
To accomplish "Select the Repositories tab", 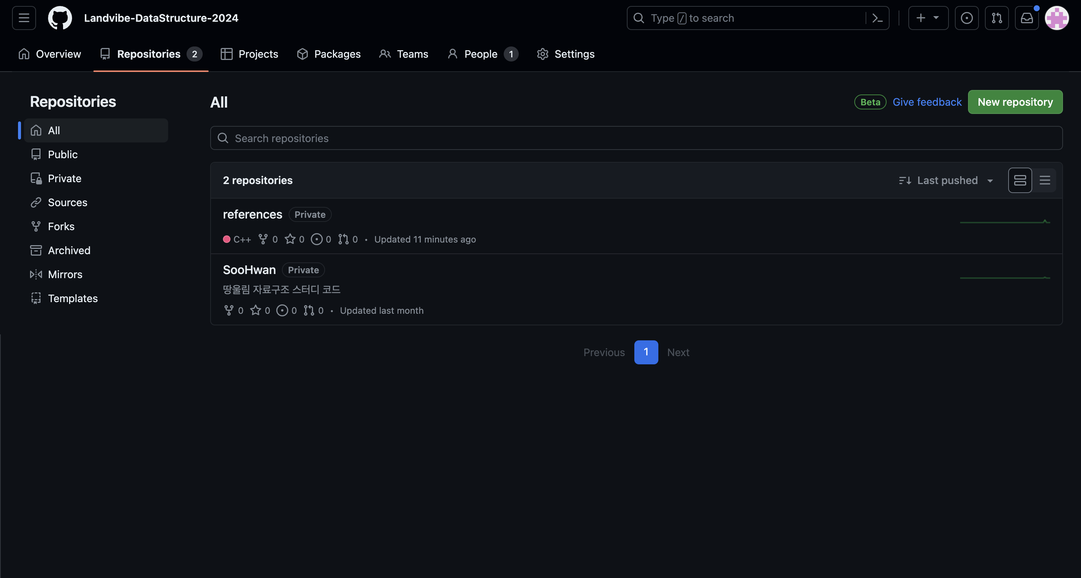I will (x=151, y=54).
